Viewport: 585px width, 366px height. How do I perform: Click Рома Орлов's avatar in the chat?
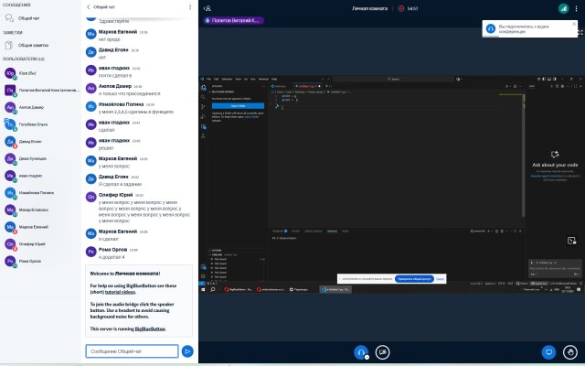click(91, 252)
